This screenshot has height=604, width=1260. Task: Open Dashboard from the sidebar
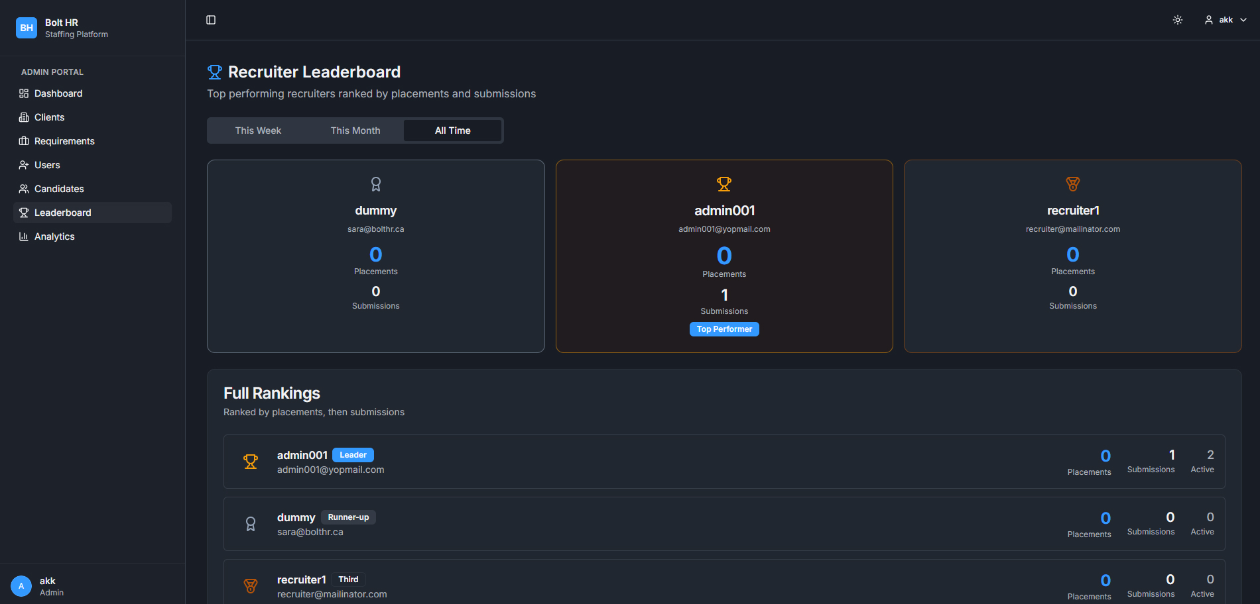click(x=58, y=93)
